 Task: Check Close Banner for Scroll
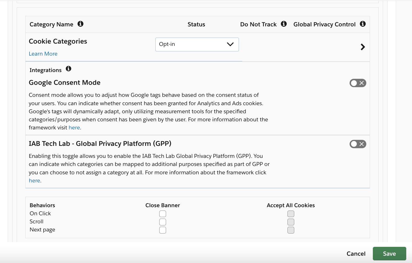point(163,222)
